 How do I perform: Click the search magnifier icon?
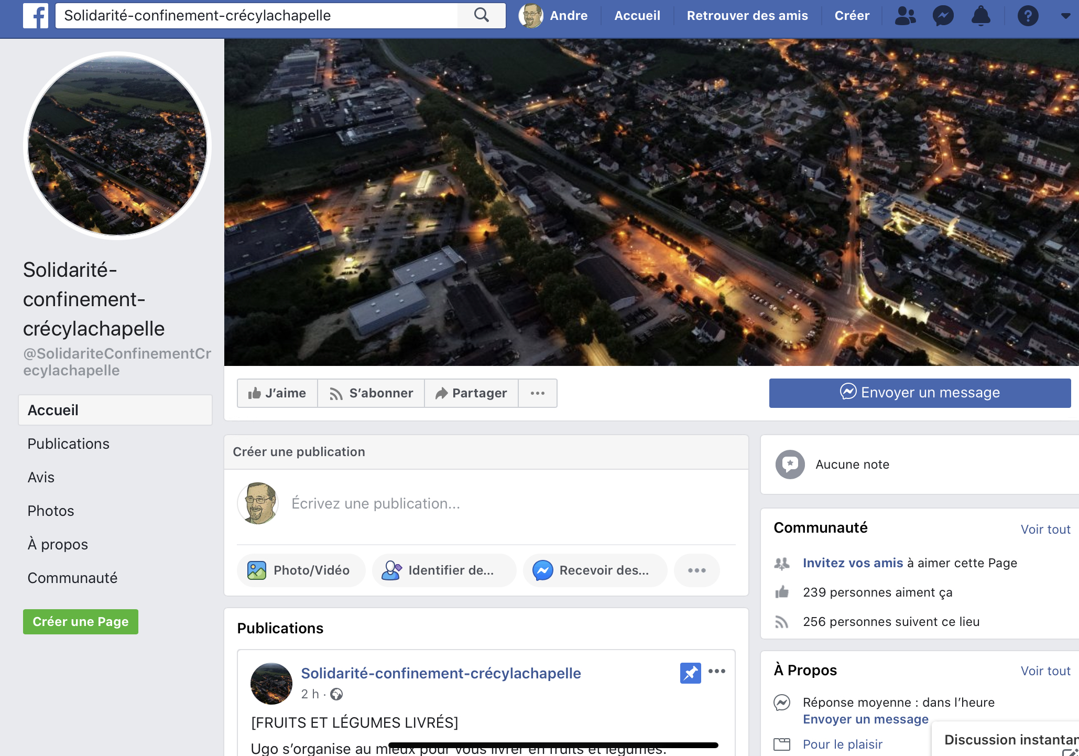point(481,16)
